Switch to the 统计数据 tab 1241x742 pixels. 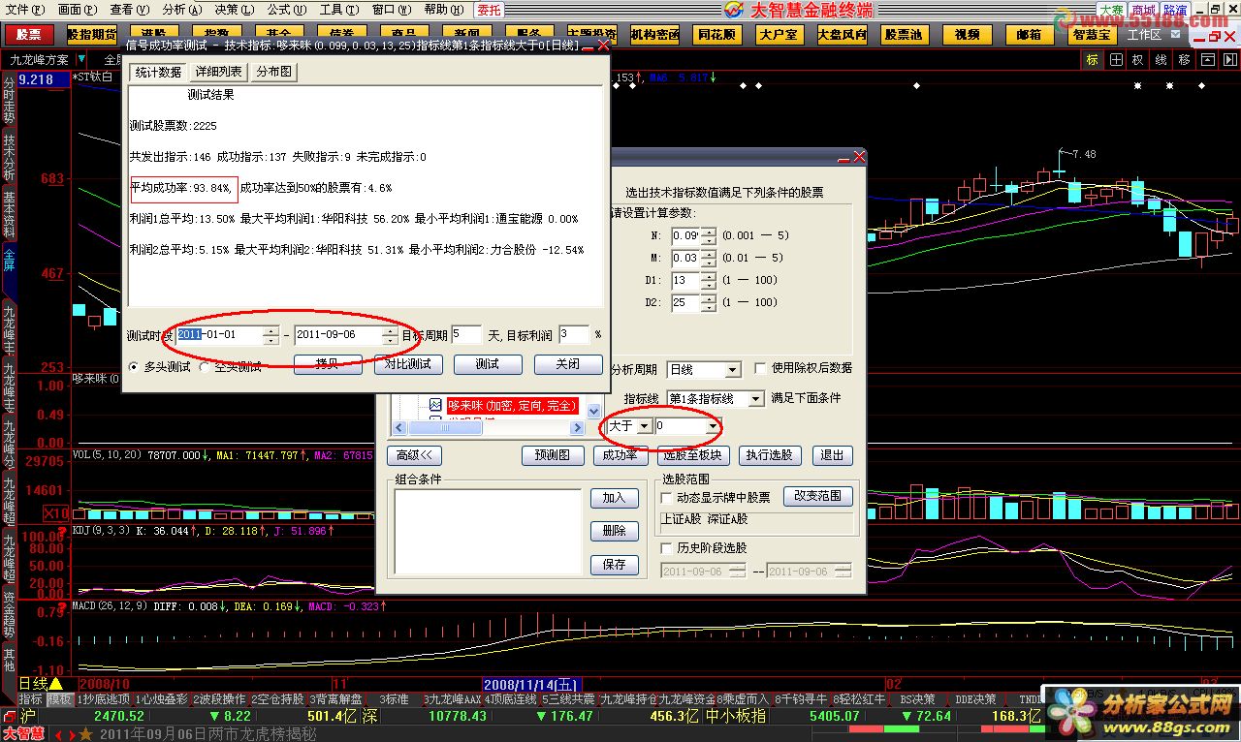point(159,72)
